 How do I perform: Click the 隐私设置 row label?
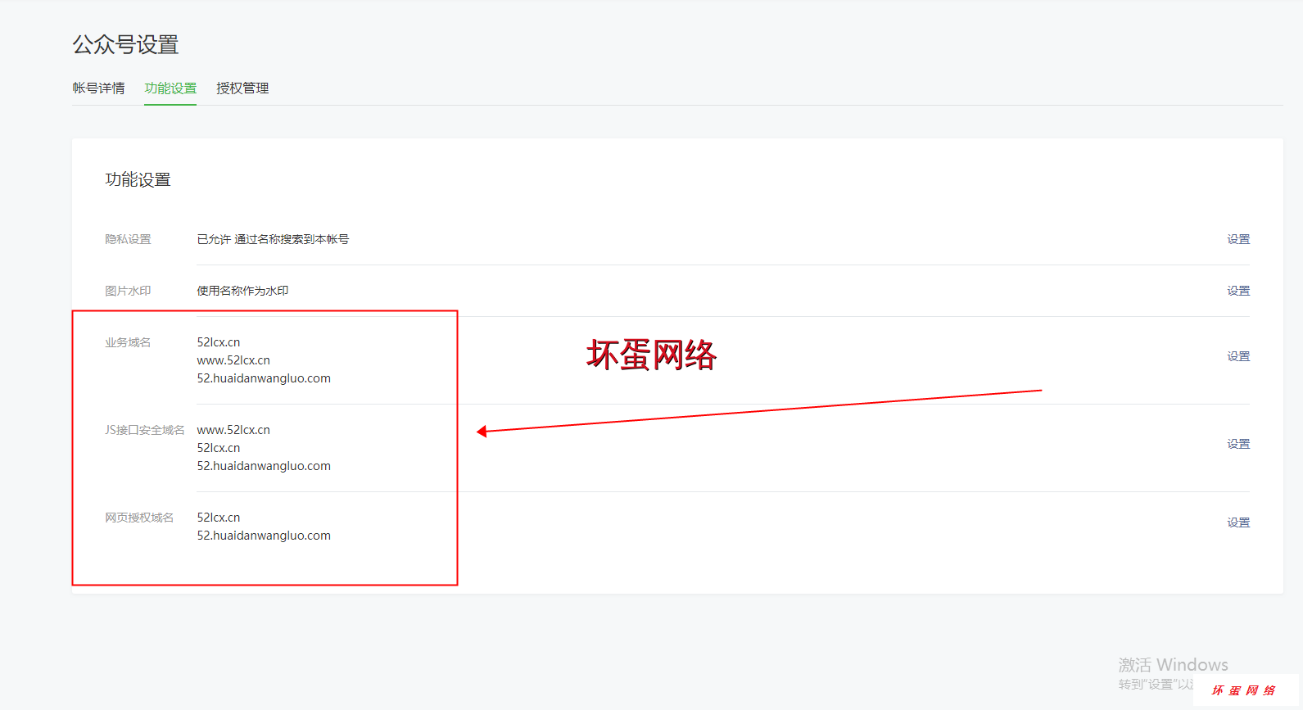[128, 239]
